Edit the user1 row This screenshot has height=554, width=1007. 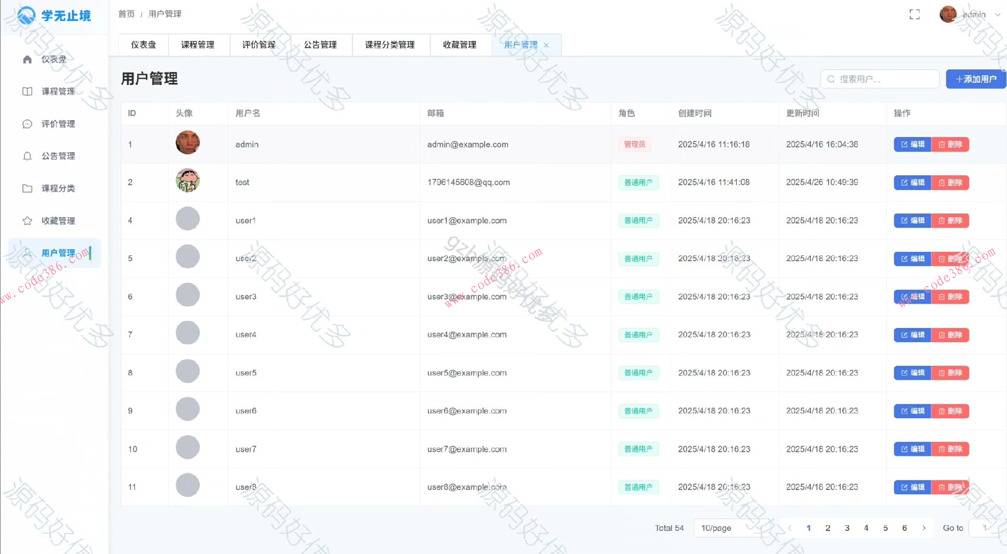[913, 220]
